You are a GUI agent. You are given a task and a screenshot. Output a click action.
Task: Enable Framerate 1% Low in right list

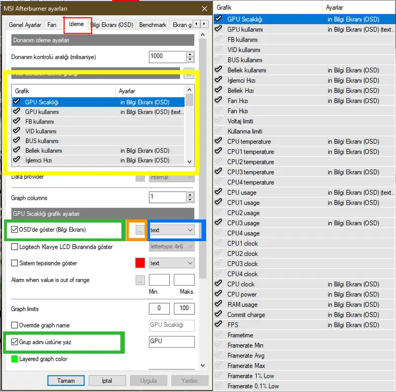218,375
